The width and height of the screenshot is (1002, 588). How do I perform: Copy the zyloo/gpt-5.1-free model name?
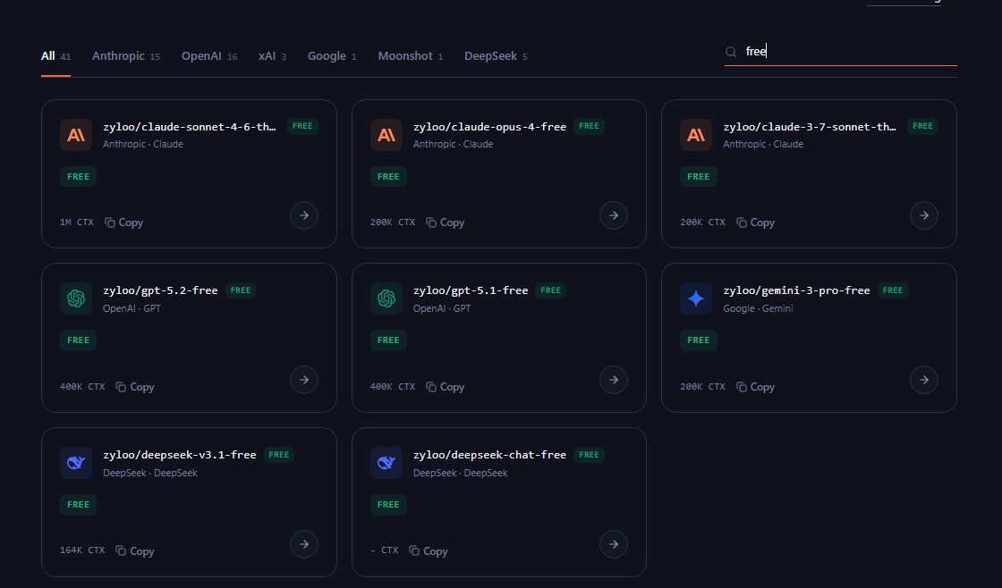446,387
